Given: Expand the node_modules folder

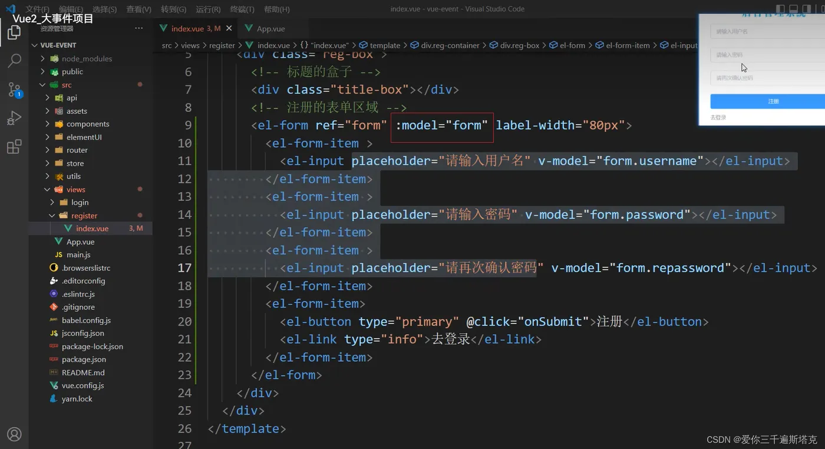Looking at the screenshot, I should pyautogui.click(x=86, y=59).
